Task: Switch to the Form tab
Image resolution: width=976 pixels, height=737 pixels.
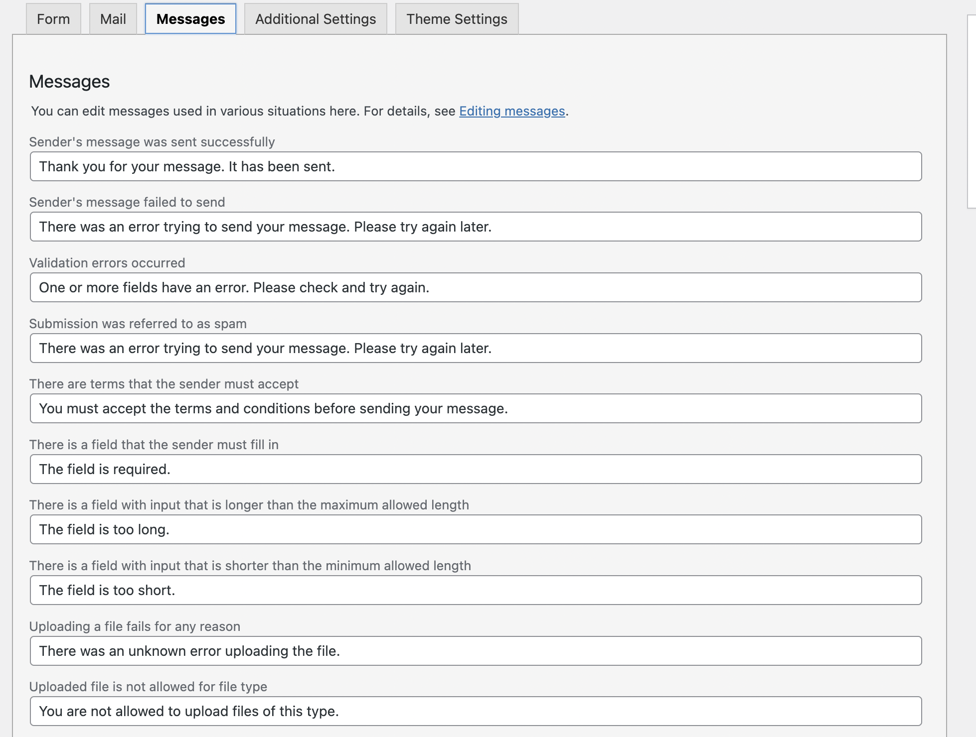Action: pyautogui.click(x=53, y=19)
